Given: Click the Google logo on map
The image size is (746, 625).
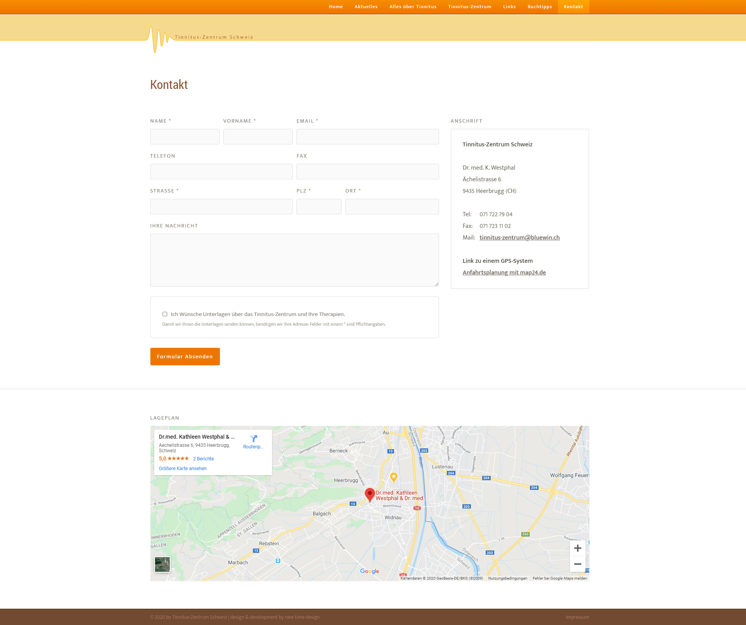Looking at the screenshot, I should point(370,571).
